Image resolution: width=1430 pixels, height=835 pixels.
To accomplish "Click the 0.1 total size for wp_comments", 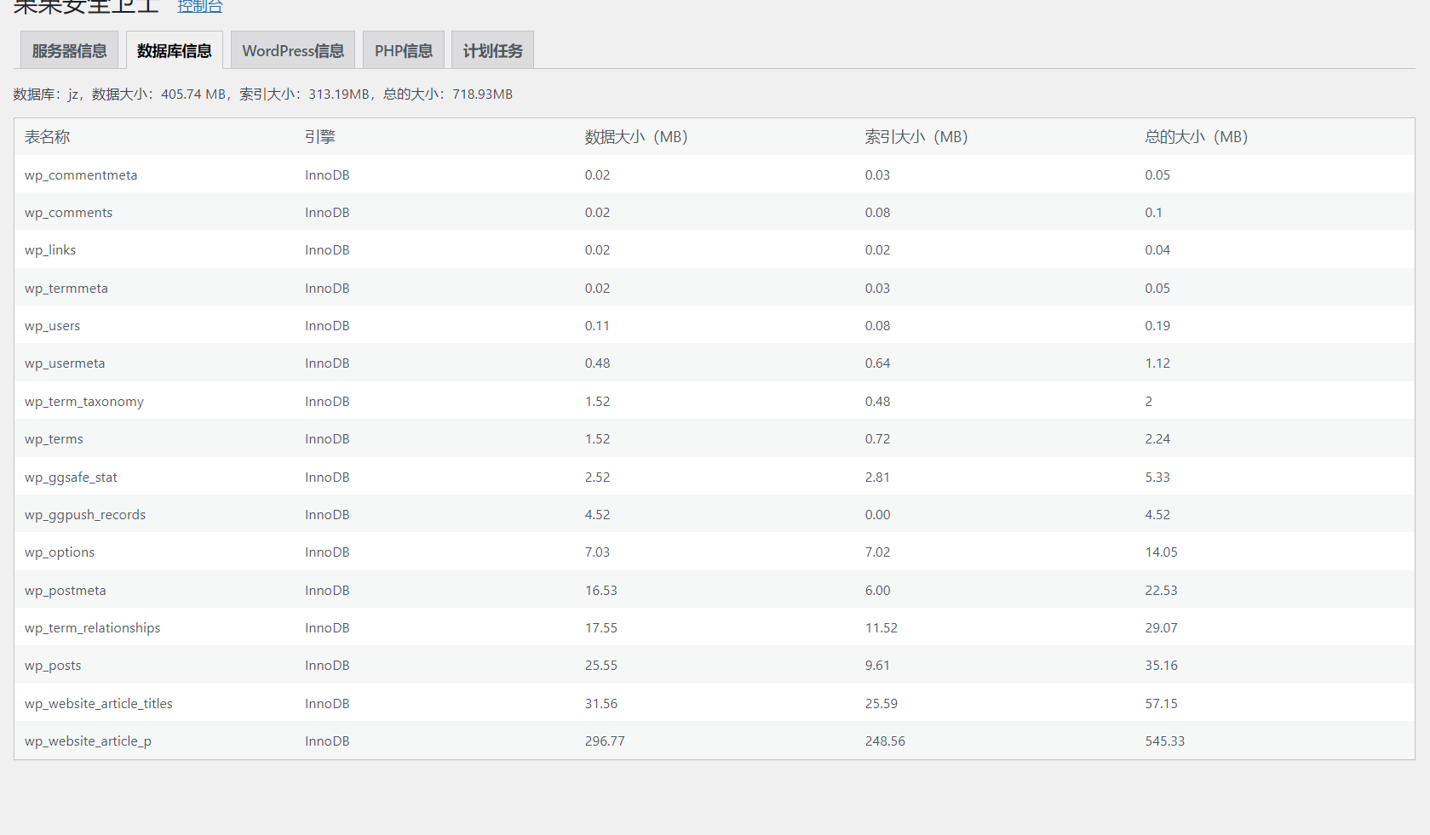I will (1154, 213).
